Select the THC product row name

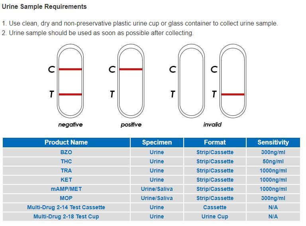(66, 162)
